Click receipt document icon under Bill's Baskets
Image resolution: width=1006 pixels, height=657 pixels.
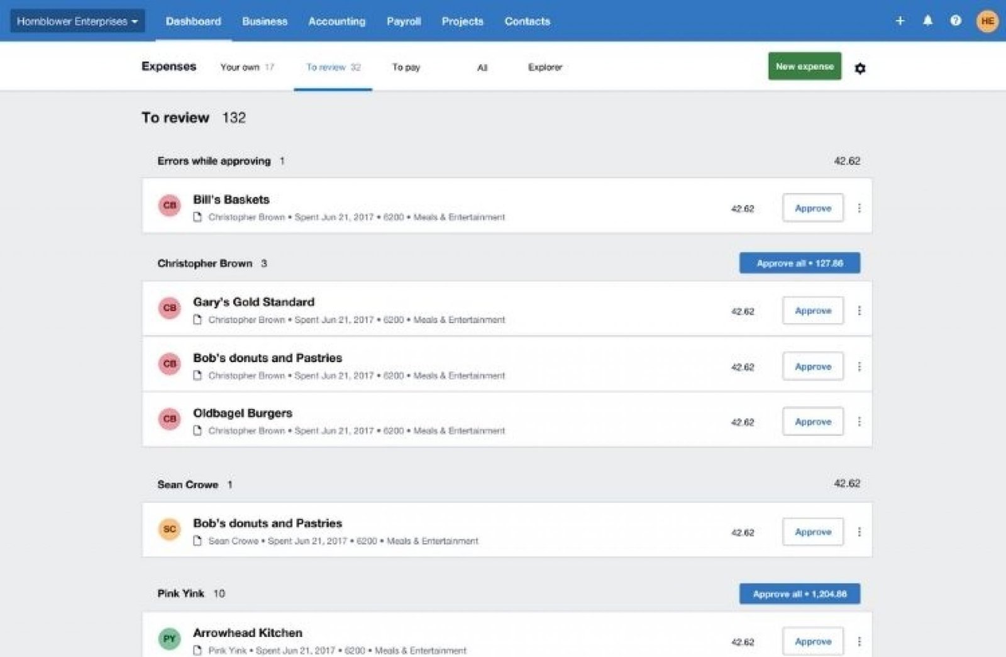[197, 217]
